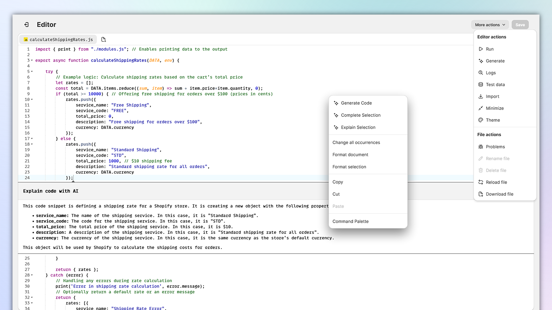Click the Generate sparkle icon in Editor actions
Image resolution: width=552 pixels, height=310 pixels.
(x=481, y=61)
